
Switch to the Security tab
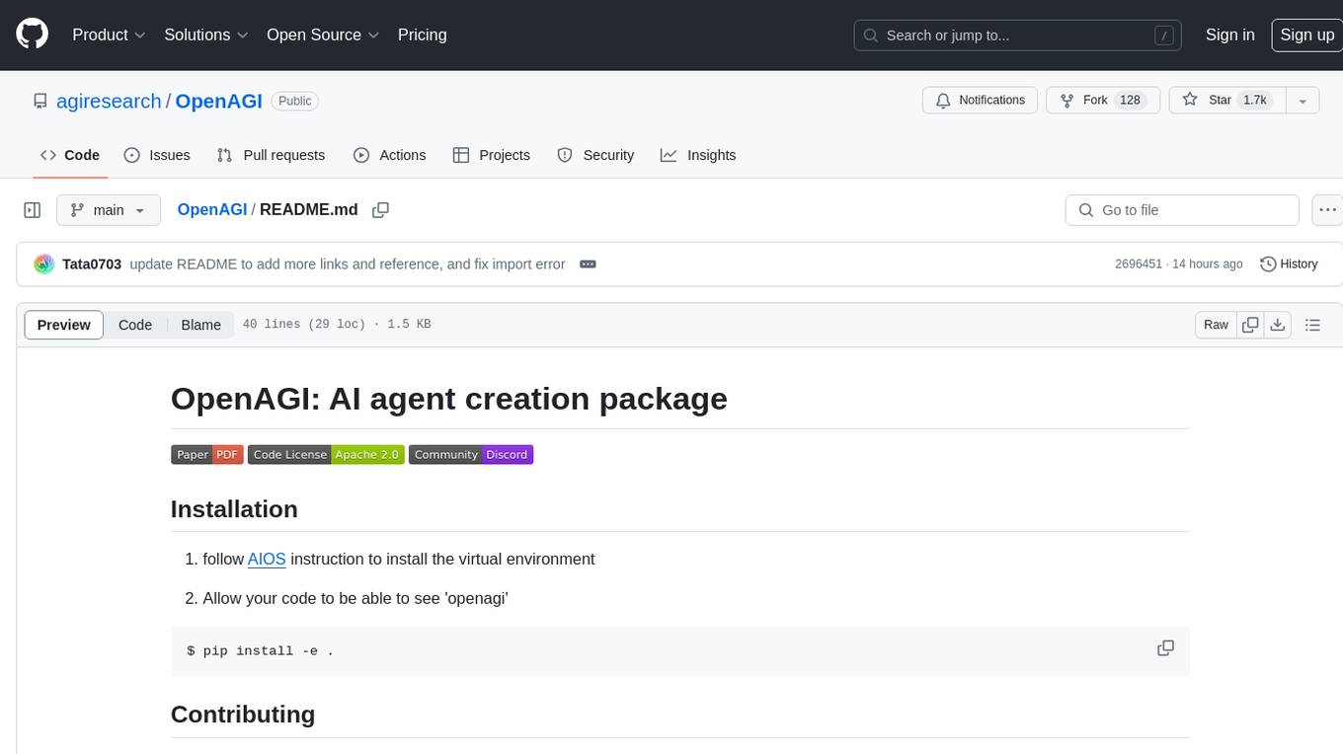tap(595, 155)
